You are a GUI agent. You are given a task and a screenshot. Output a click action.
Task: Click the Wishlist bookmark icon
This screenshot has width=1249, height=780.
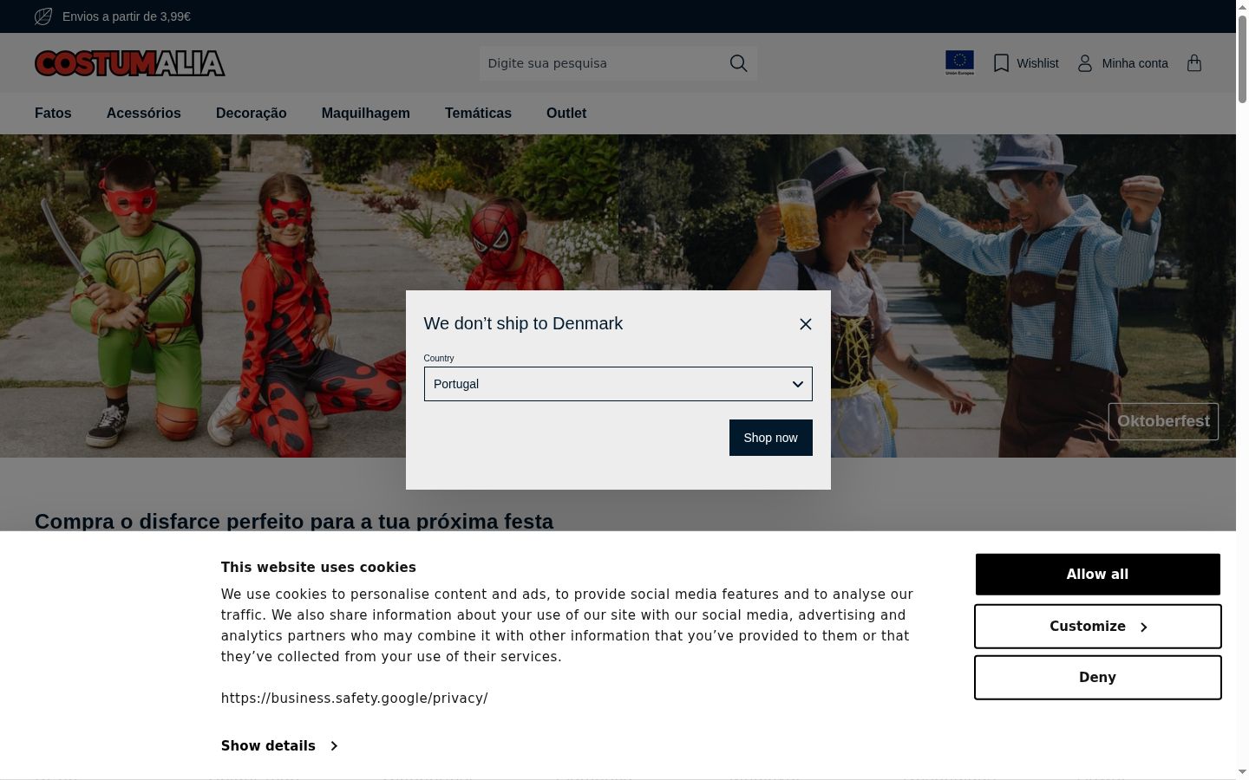[1001, 63]
